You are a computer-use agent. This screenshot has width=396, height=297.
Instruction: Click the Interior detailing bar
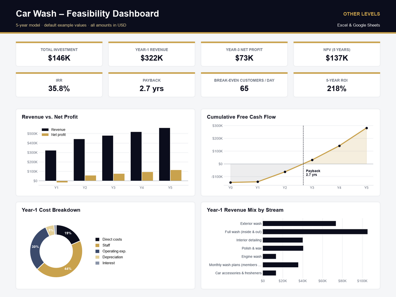(x=283, y=240)
